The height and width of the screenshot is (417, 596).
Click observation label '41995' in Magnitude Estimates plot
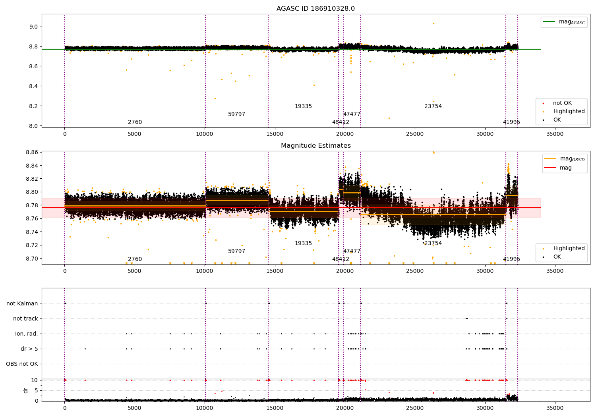(511, 259)
